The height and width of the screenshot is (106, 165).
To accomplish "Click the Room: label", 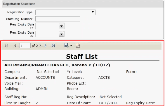I will point(73,89).
